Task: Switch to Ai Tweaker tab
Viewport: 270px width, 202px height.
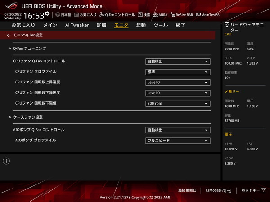Action: pyautogui.click(x=76, y=26)
